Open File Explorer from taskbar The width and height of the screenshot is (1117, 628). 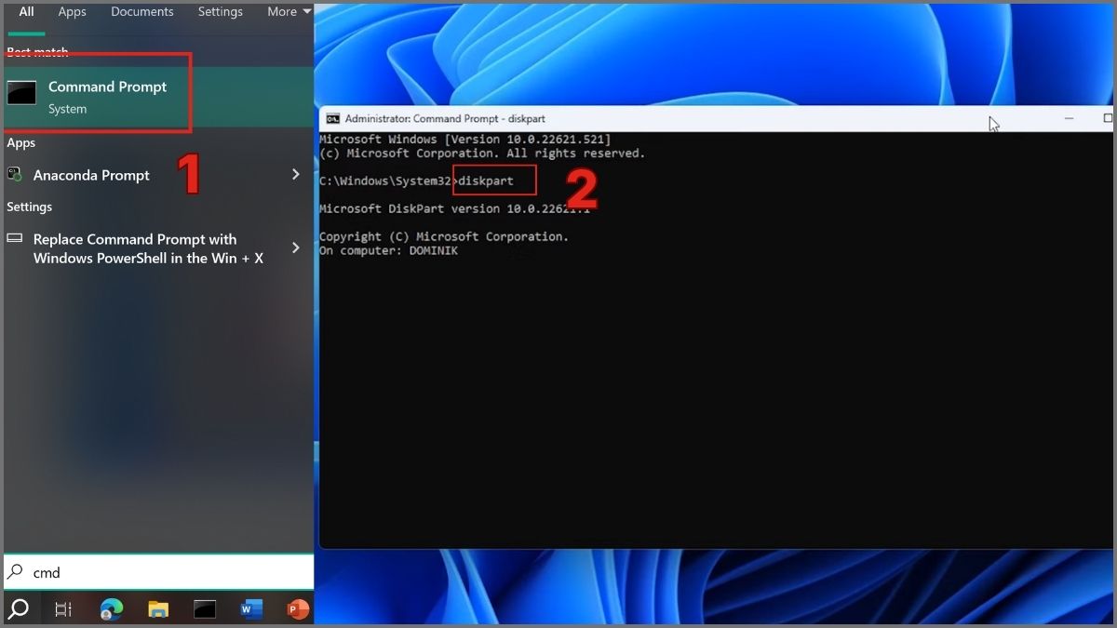pyautogui.click(x=158, y=609)
